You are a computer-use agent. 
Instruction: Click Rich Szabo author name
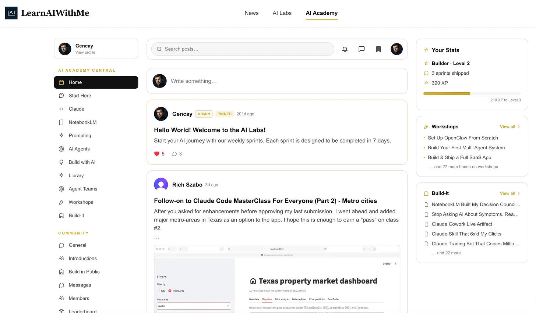(x=187, y=185)
